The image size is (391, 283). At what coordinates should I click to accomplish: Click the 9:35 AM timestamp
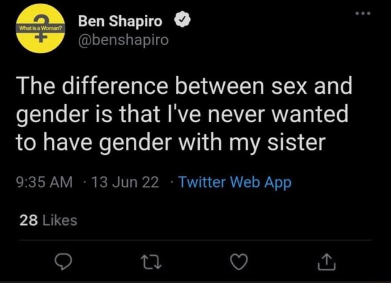click(45, 182)
